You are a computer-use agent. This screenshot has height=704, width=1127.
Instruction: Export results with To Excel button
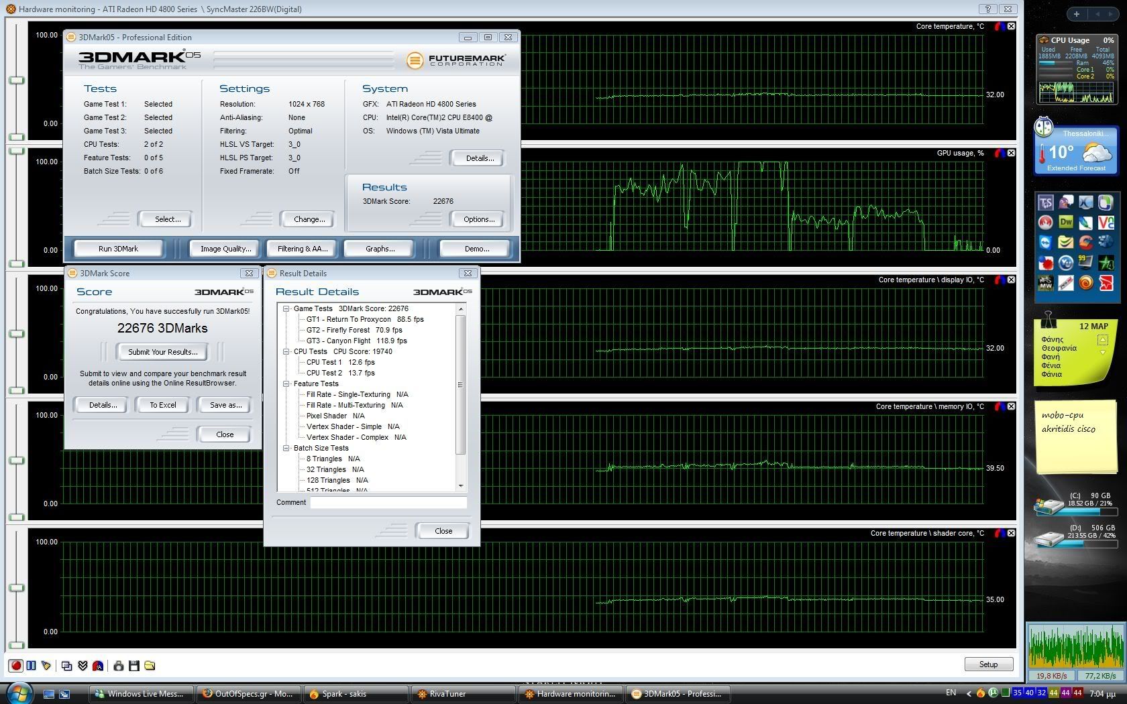coord(163,405)
